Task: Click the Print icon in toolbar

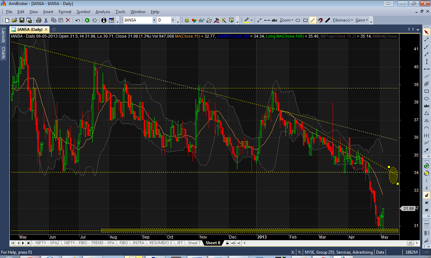Action: coord(38,20)
